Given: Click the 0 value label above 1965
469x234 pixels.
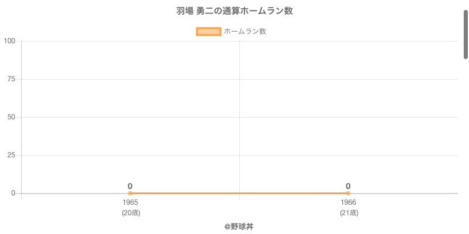Looking at the screenshot, I should point(130,186).
